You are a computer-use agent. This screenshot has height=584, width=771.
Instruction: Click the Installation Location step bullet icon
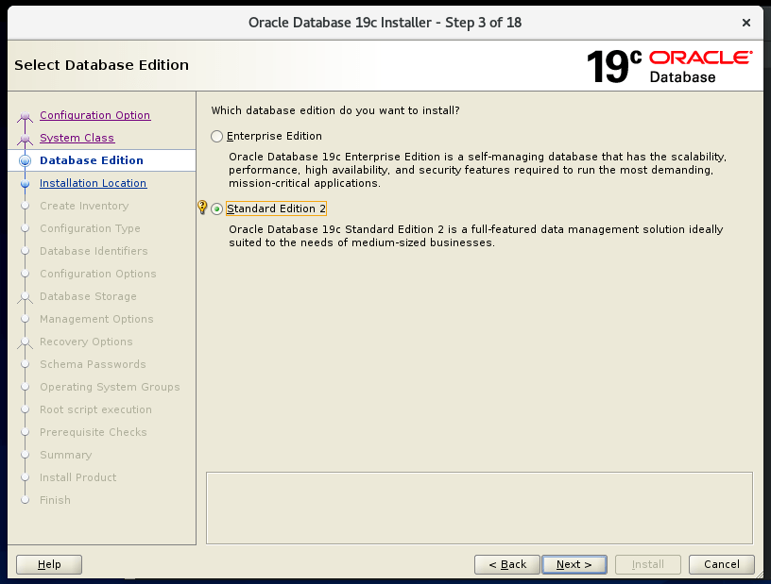[26, 183]
